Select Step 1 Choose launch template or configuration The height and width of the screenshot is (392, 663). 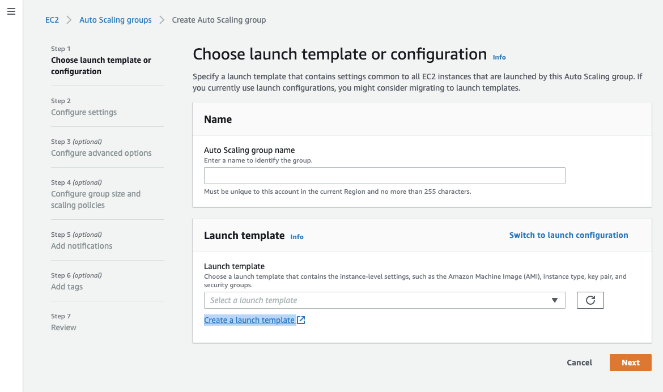[x=101, y=66]
